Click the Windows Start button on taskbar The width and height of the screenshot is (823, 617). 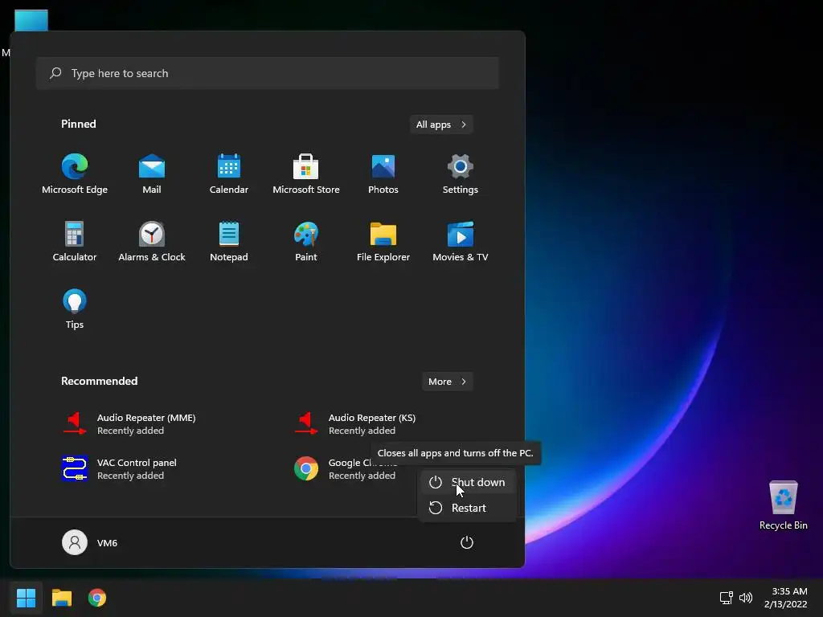[x=26, y=598]
